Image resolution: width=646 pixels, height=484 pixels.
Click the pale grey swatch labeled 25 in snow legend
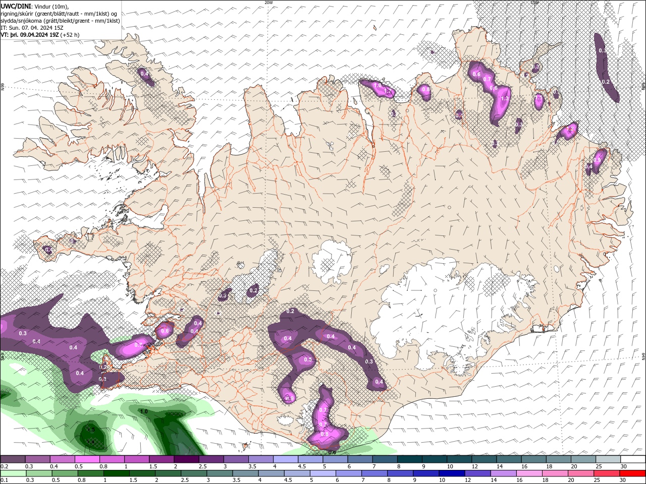[607, 459]
